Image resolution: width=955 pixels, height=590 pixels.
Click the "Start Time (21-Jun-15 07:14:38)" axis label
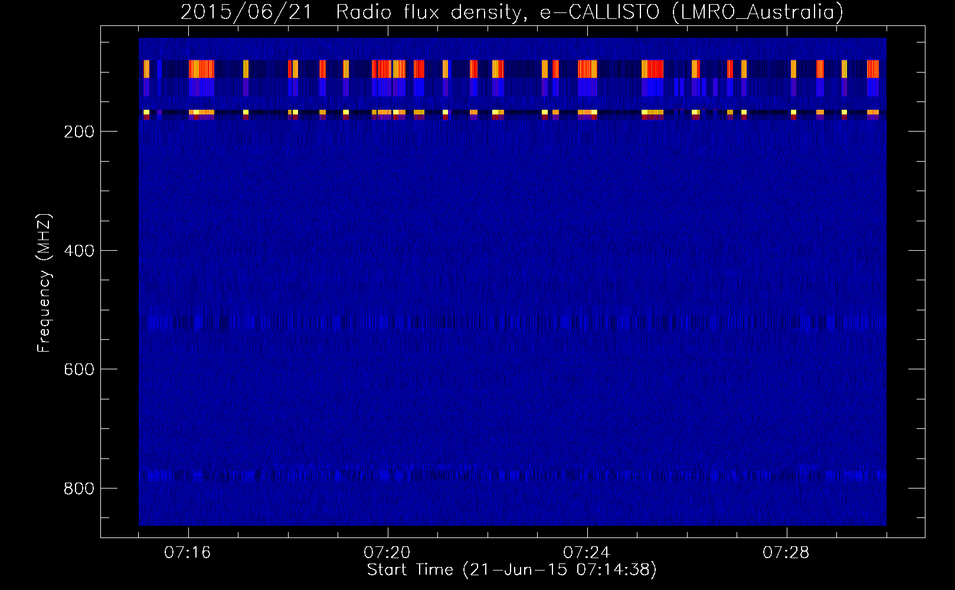(x=512, y=570)
